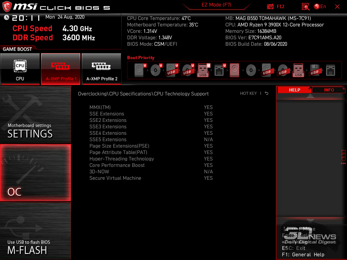Select the UEFI USB CD/DVD boot device

click(188, 70)
